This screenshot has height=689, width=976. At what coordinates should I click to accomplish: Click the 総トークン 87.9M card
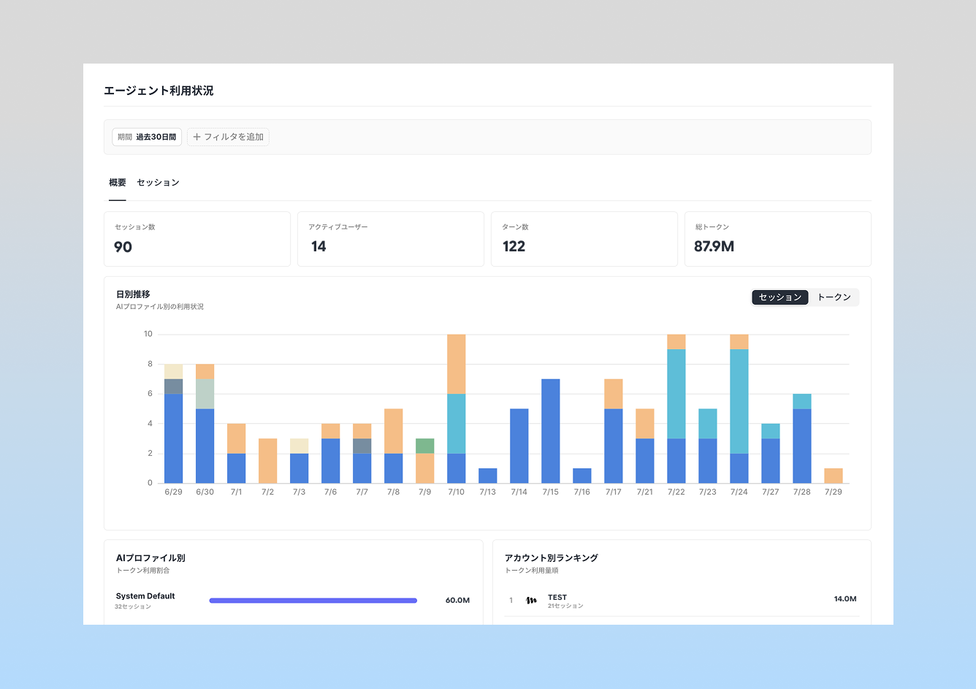[x=778, y=239]
